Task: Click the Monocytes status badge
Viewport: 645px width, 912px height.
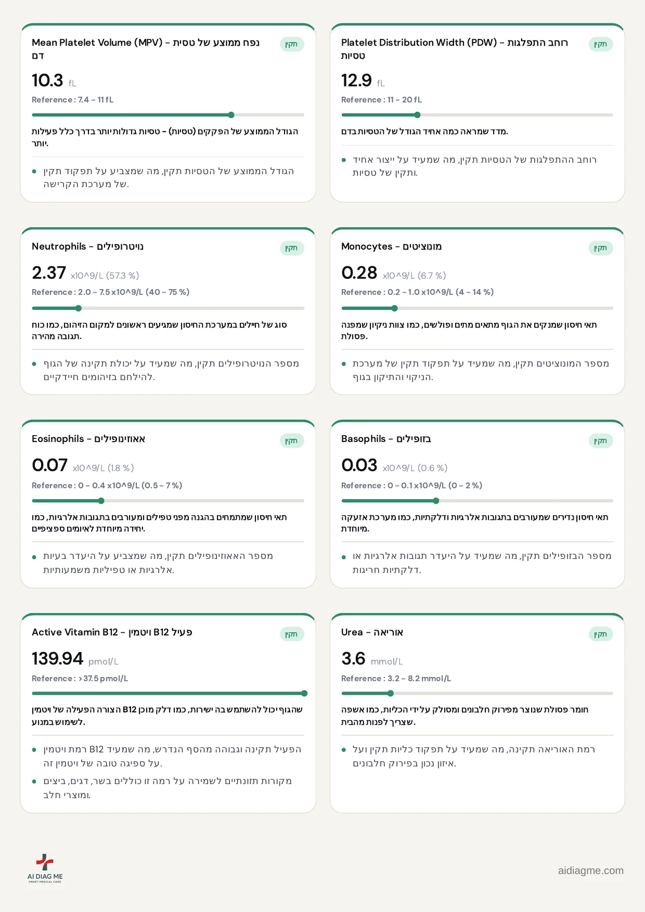Action: [601, 248]
